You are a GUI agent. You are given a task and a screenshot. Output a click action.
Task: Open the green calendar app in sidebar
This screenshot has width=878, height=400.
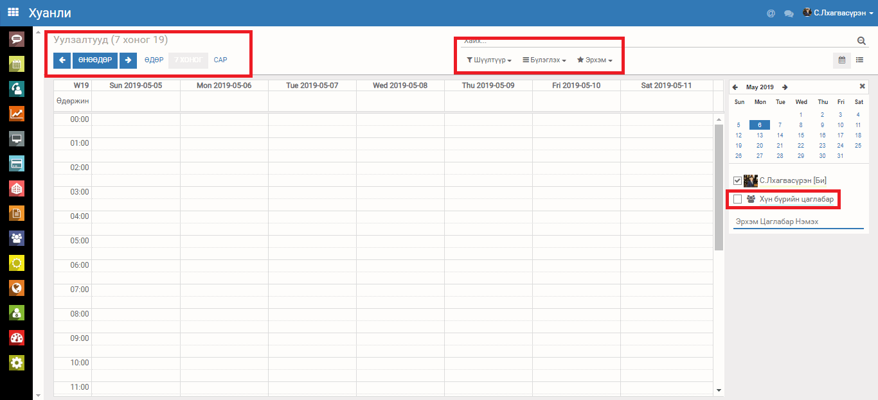coord(17,64)
